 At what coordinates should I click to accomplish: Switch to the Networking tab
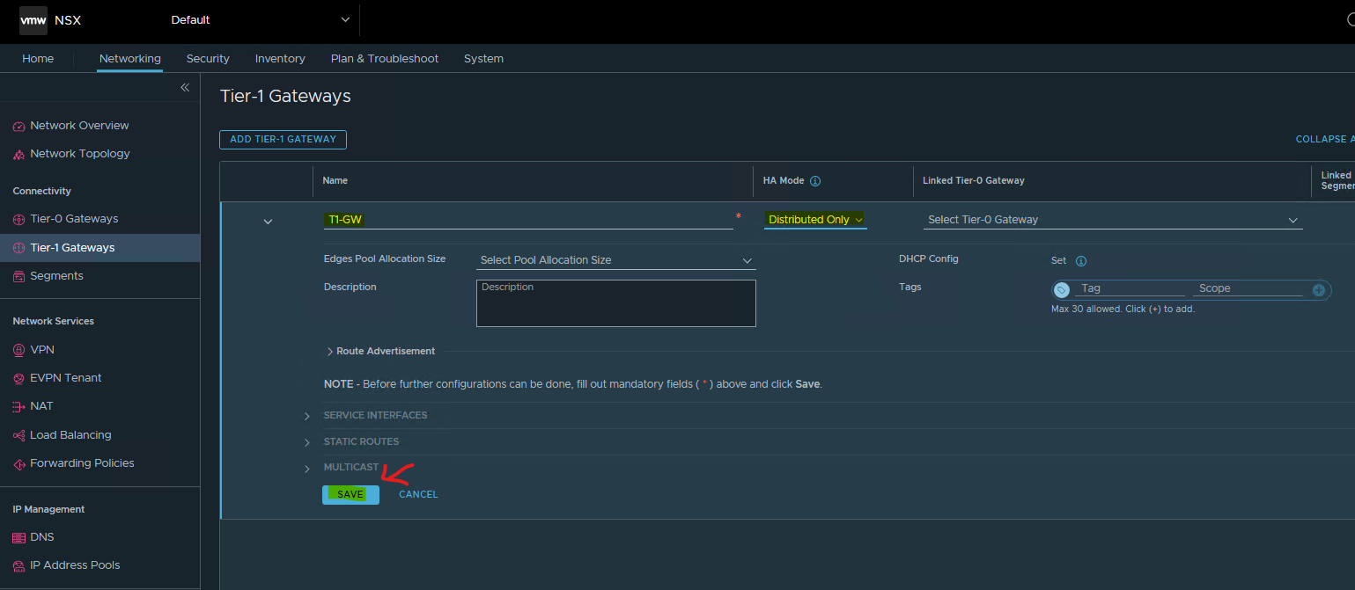pyautogui.click(x=130, y=59)
